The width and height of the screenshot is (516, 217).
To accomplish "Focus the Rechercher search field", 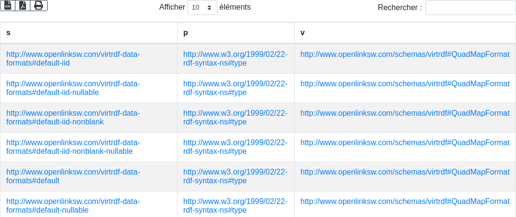I will 470,8.
